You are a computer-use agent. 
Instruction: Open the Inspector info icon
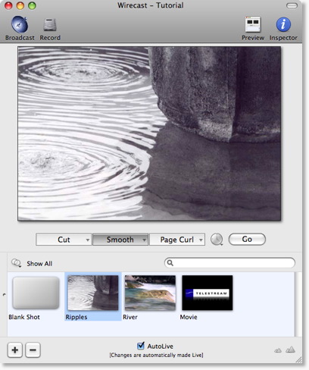coord(283,24)
